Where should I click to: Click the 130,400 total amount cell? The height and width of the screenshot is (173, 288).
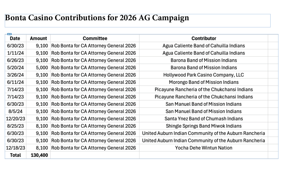[39, 155]
